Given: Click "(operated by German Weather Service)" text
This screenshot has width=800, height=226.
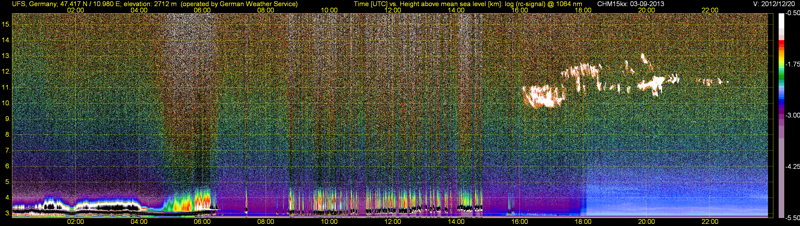Looking at the screenshot, I should [x=239, y=4].
